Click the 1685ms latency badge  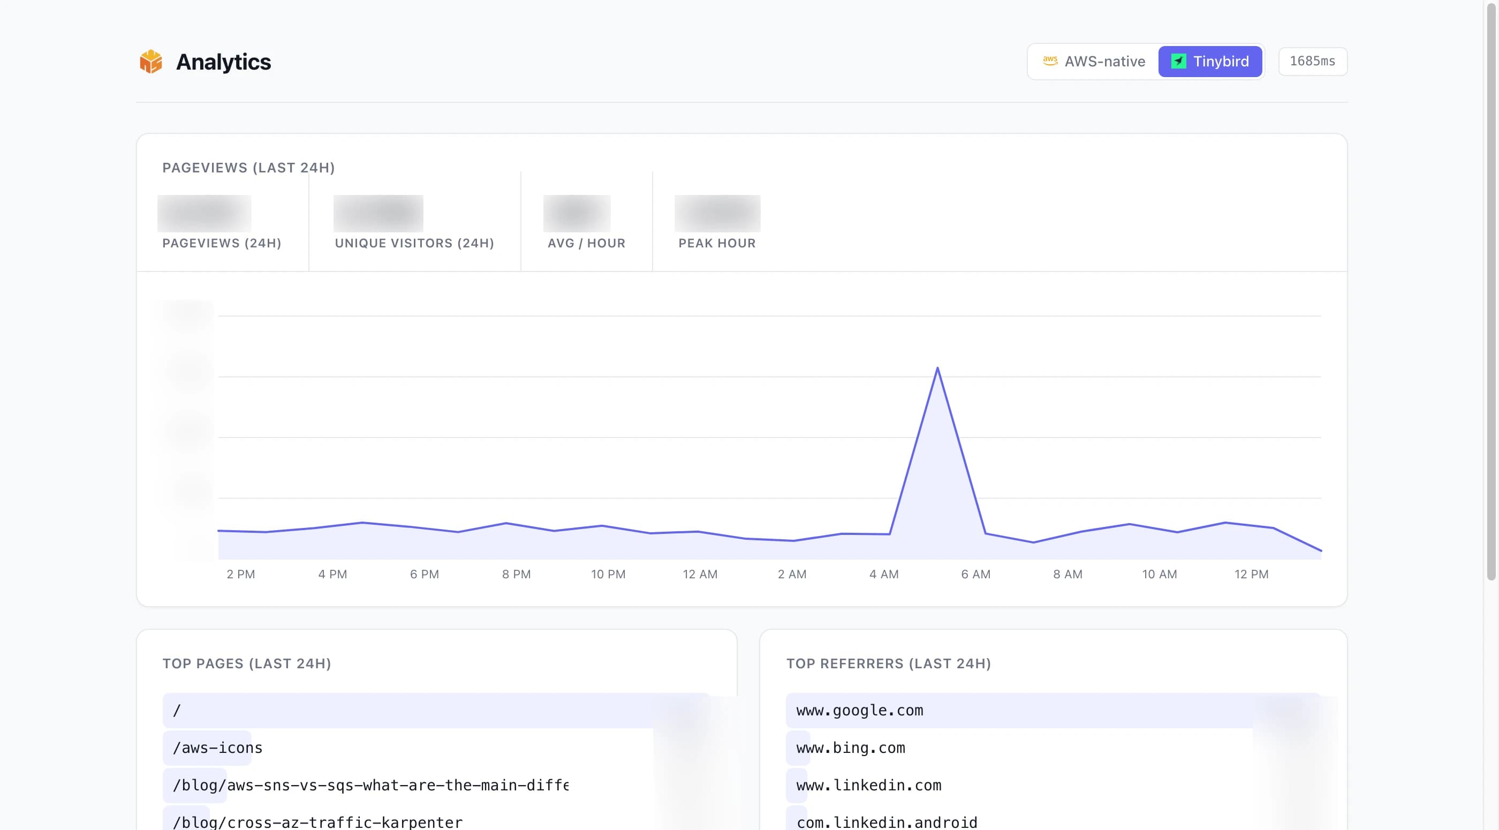(x=1312, y=61)
